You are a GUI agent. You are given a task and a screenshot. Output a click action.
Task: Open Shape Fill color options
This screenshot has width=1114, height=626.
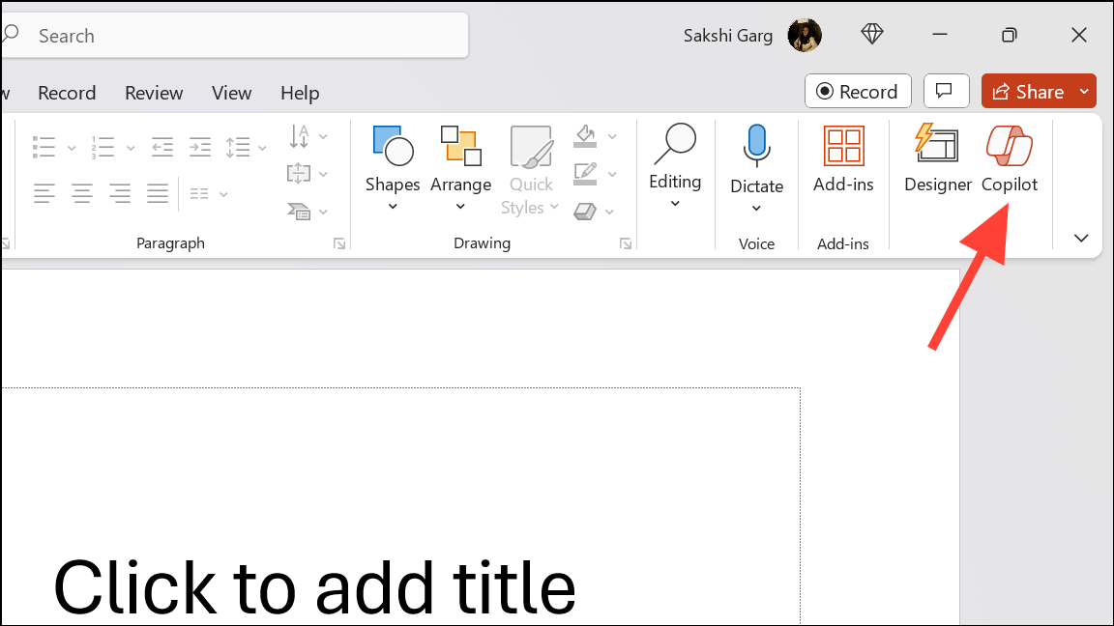tap(584, 135)
